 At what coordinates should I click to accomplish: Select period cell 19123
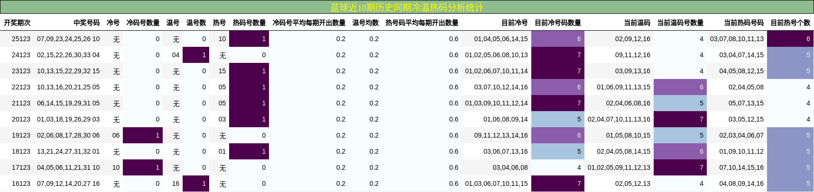(21, 135)
